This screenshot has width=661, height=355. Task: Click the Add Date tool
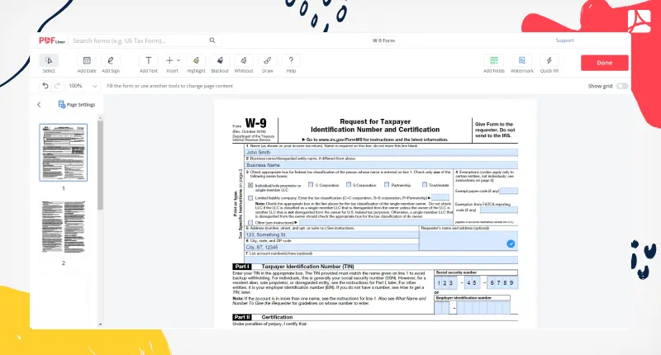(87, 64)
